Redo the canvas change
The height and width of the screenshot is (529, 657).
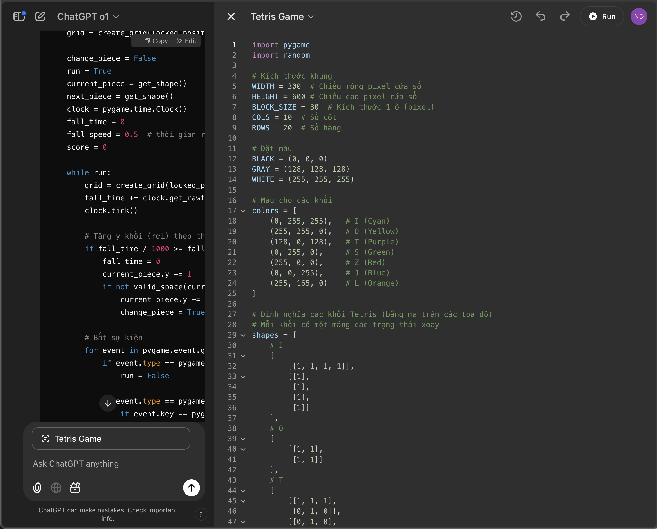565,16
